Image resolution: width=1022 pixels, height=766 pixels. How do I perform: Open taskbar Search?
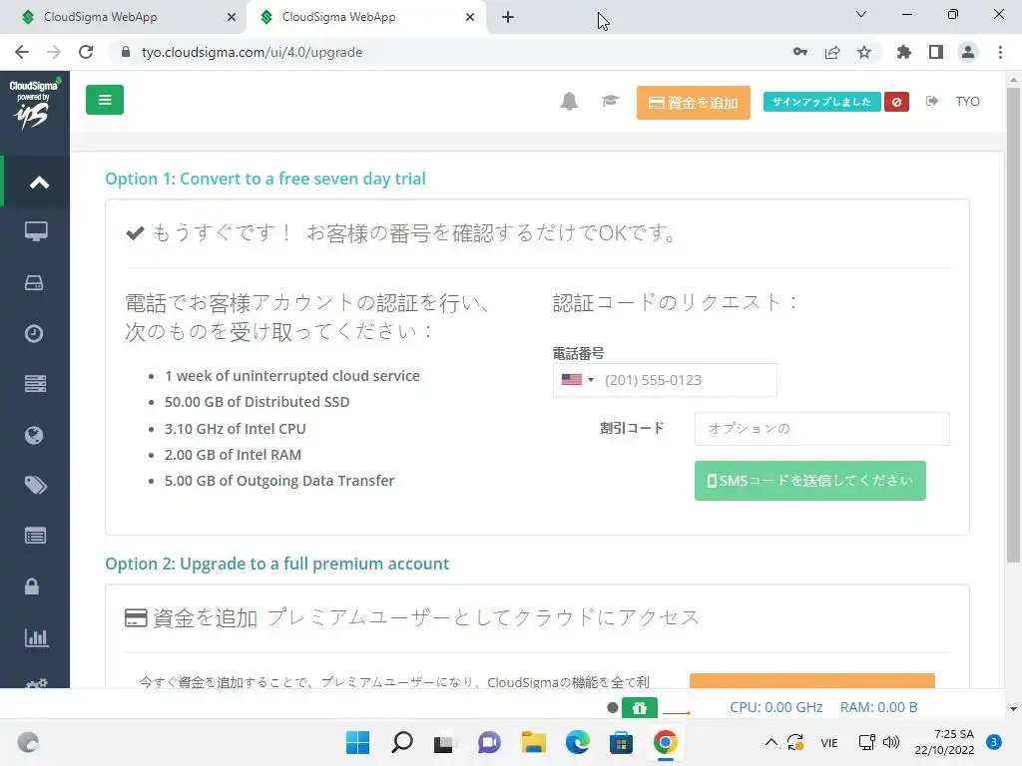[x=402, y=742]
